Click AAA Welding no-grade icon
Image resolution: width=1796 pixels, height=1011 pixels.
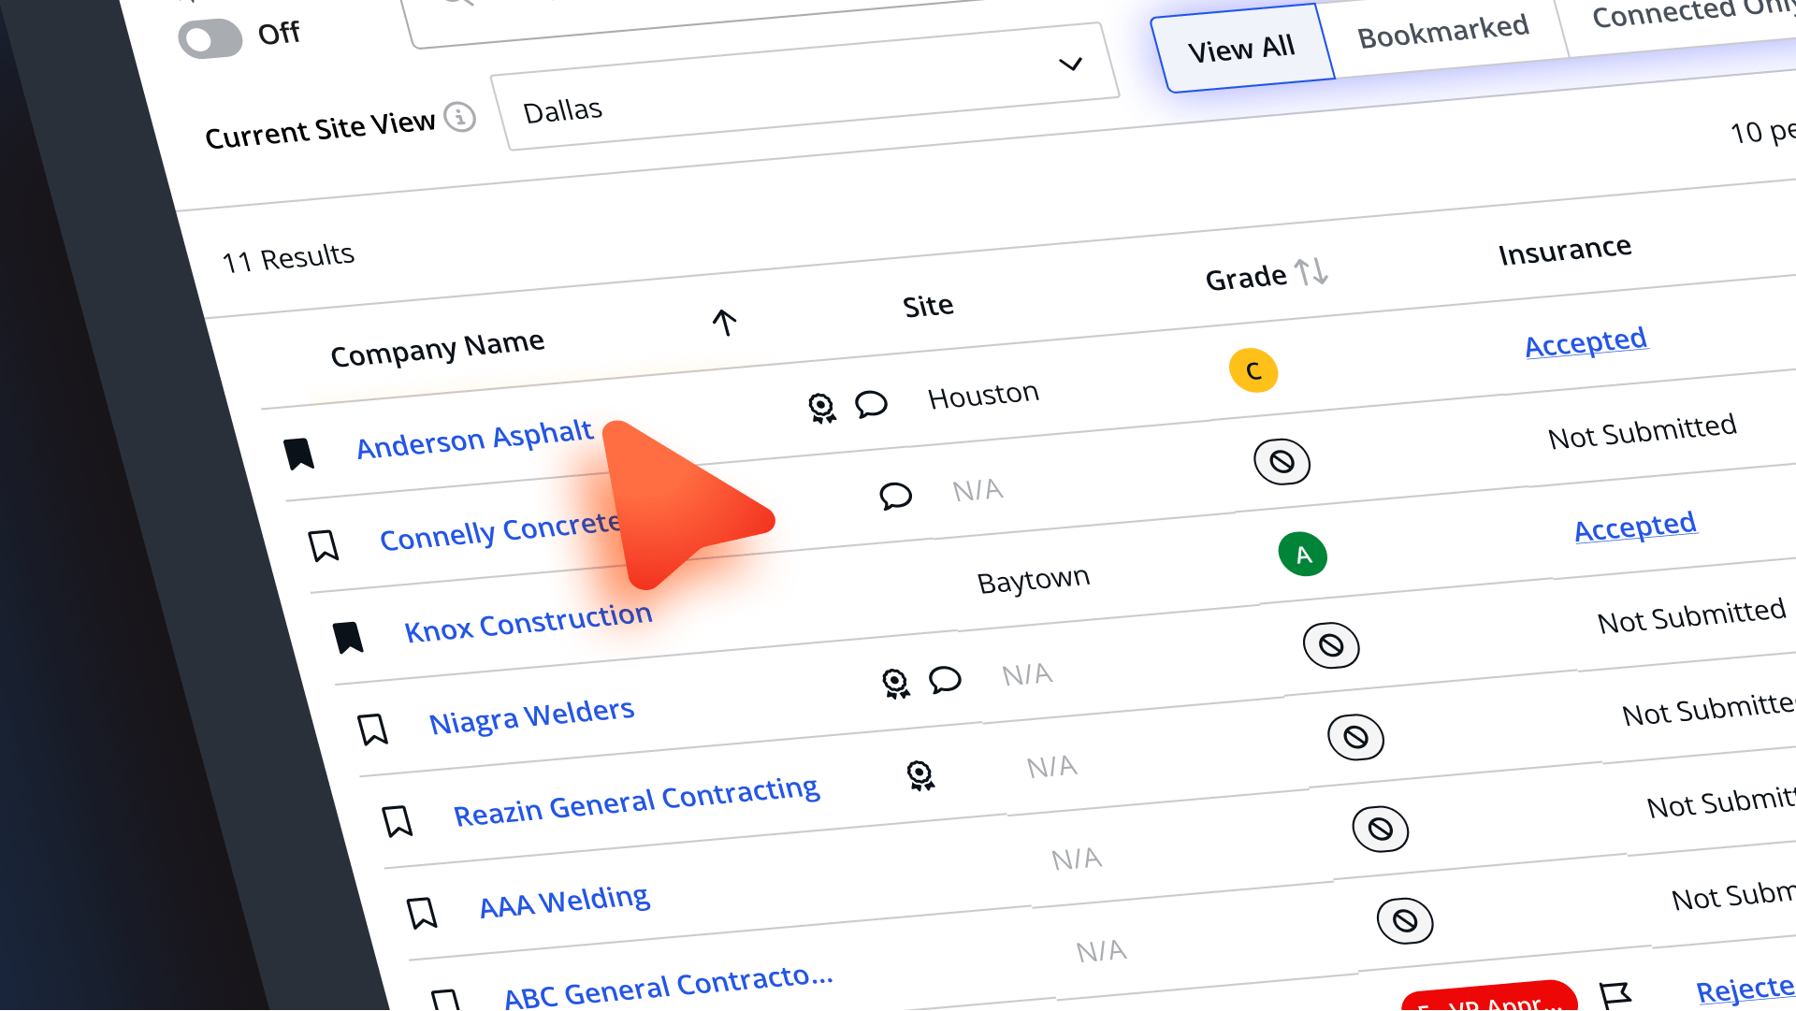[1381, 829]
